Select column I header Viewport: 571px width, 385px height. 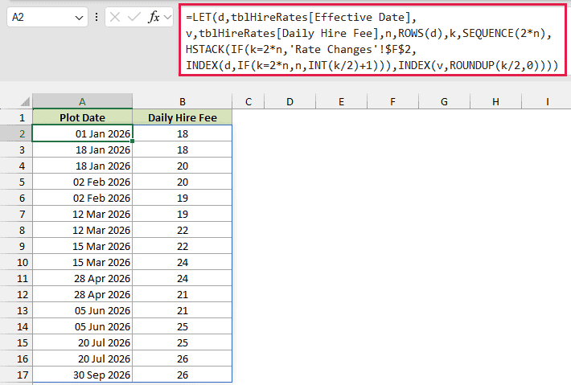(x=547, y=101)
